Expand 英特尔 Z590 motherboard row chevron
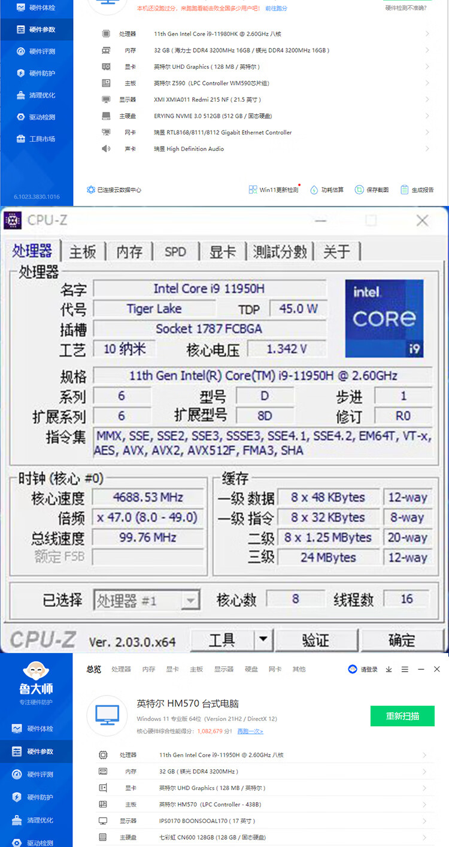The image size is (449, 847). tap(427, 83)
